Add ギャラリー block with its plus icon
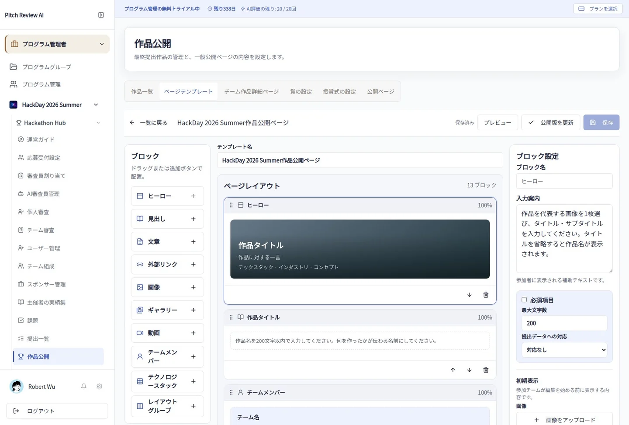 (x=194, y=310)
